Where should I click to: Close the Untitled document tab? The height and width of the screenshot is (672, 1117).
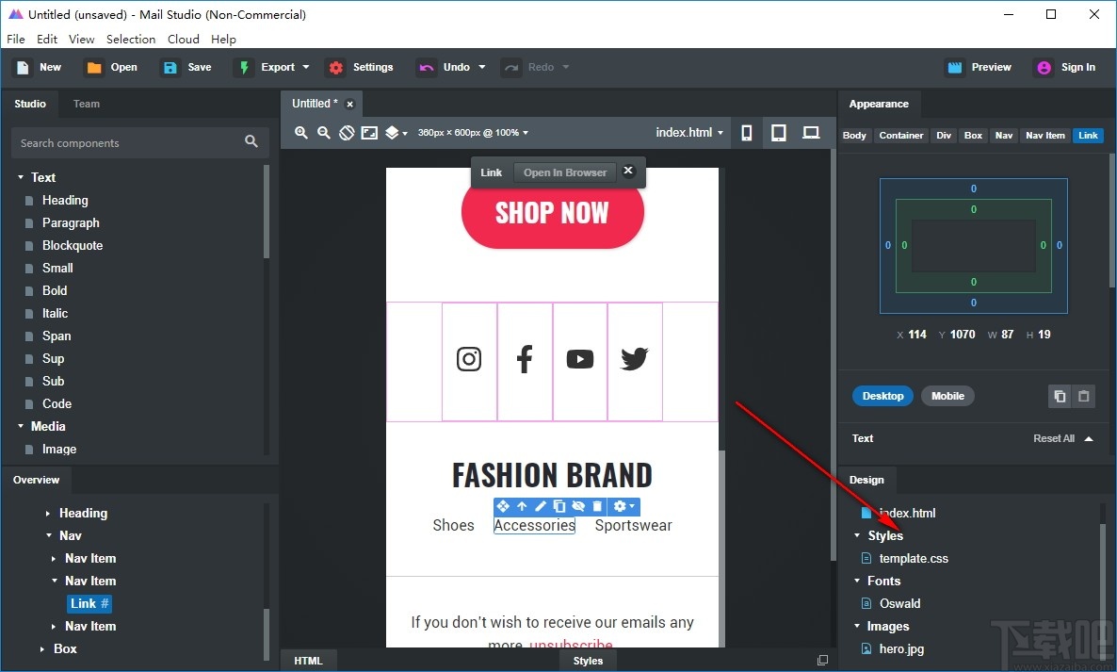pyautogui.click(x=349, y=104)
